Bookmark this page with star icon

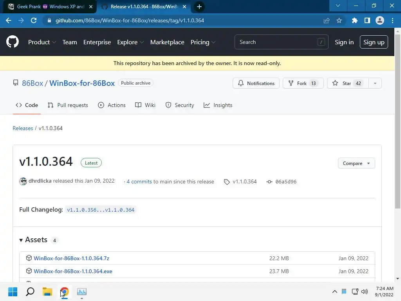point(339,20)
